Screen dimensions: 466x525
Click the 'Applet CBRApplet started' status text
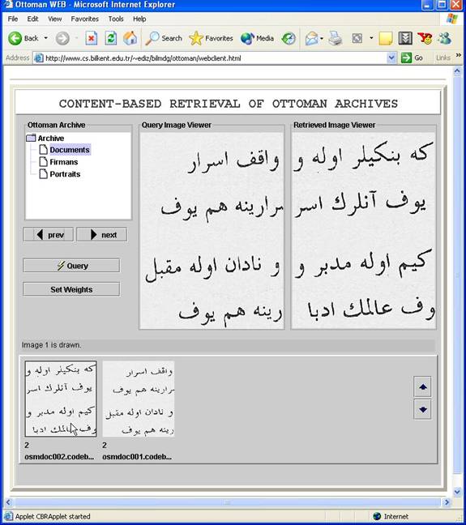(x=53, y=516)
